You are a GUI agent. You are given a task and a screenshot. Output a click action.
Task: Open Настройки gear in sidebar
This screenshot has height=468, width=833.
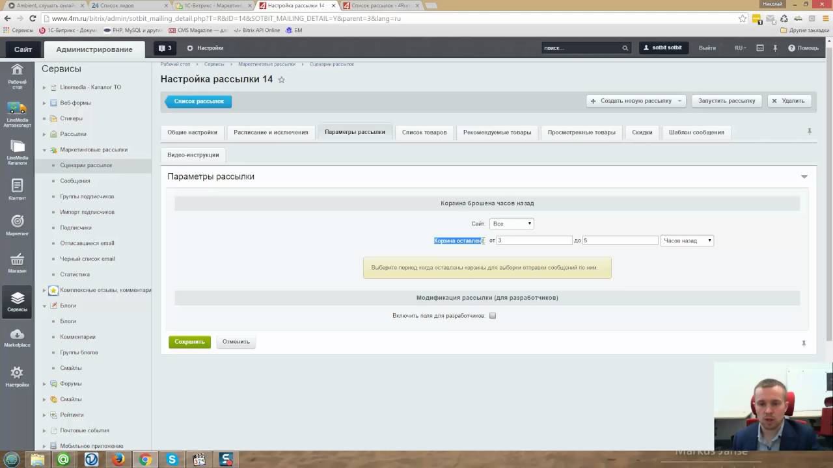18,376
